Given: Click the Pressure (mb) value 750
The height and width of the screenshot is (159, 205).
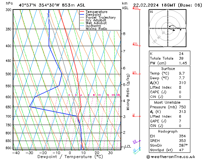Looking at the screenshot, I should [x=183, y=107].
